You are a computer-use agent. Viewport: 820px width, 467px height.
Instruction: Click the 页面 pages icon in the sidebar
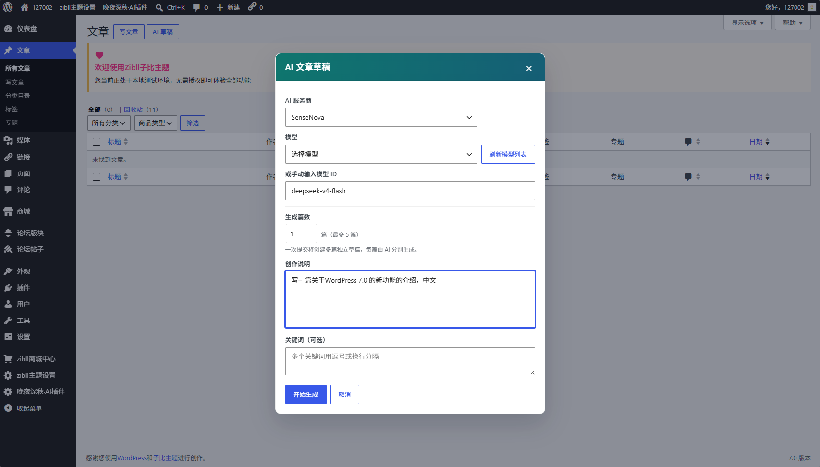click(x=8, y=173)
